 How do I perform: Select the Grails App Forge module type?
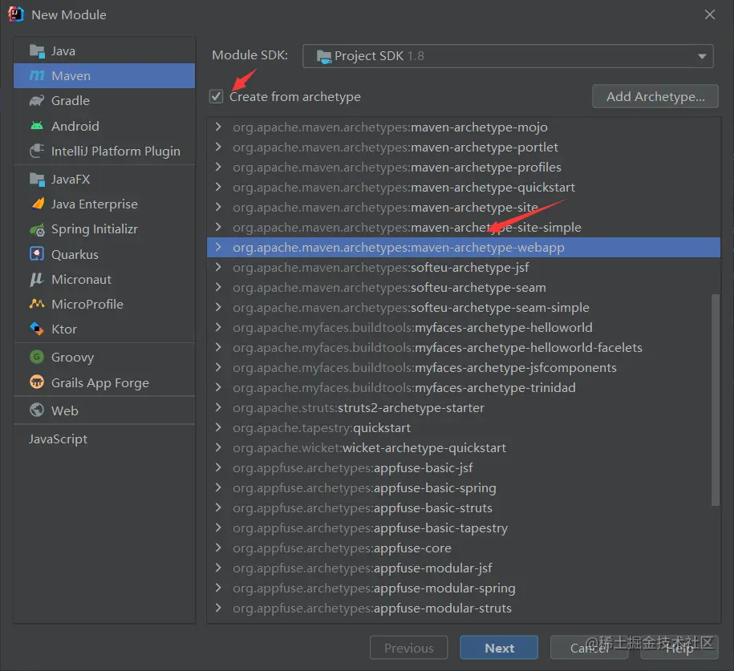[x=104, y=382]
